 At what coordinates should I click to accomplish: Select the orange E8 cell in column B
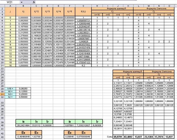click(23, 133)
